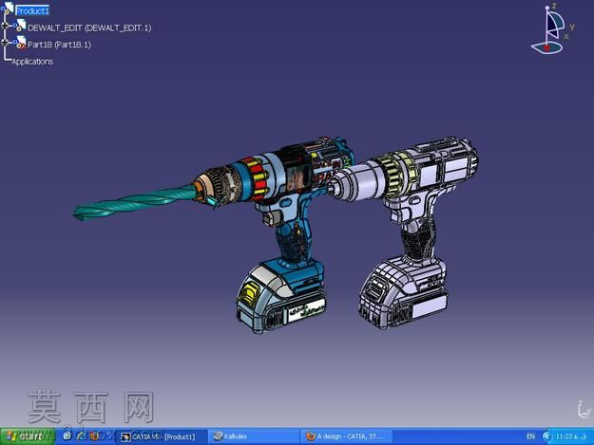Viewport: 594px width, 445px height.
Task: Click the Product1 product icon in tree
Action: tap(8, 9)
